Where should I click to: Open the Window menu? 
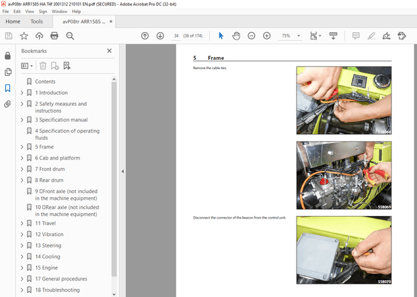point(59,11)
